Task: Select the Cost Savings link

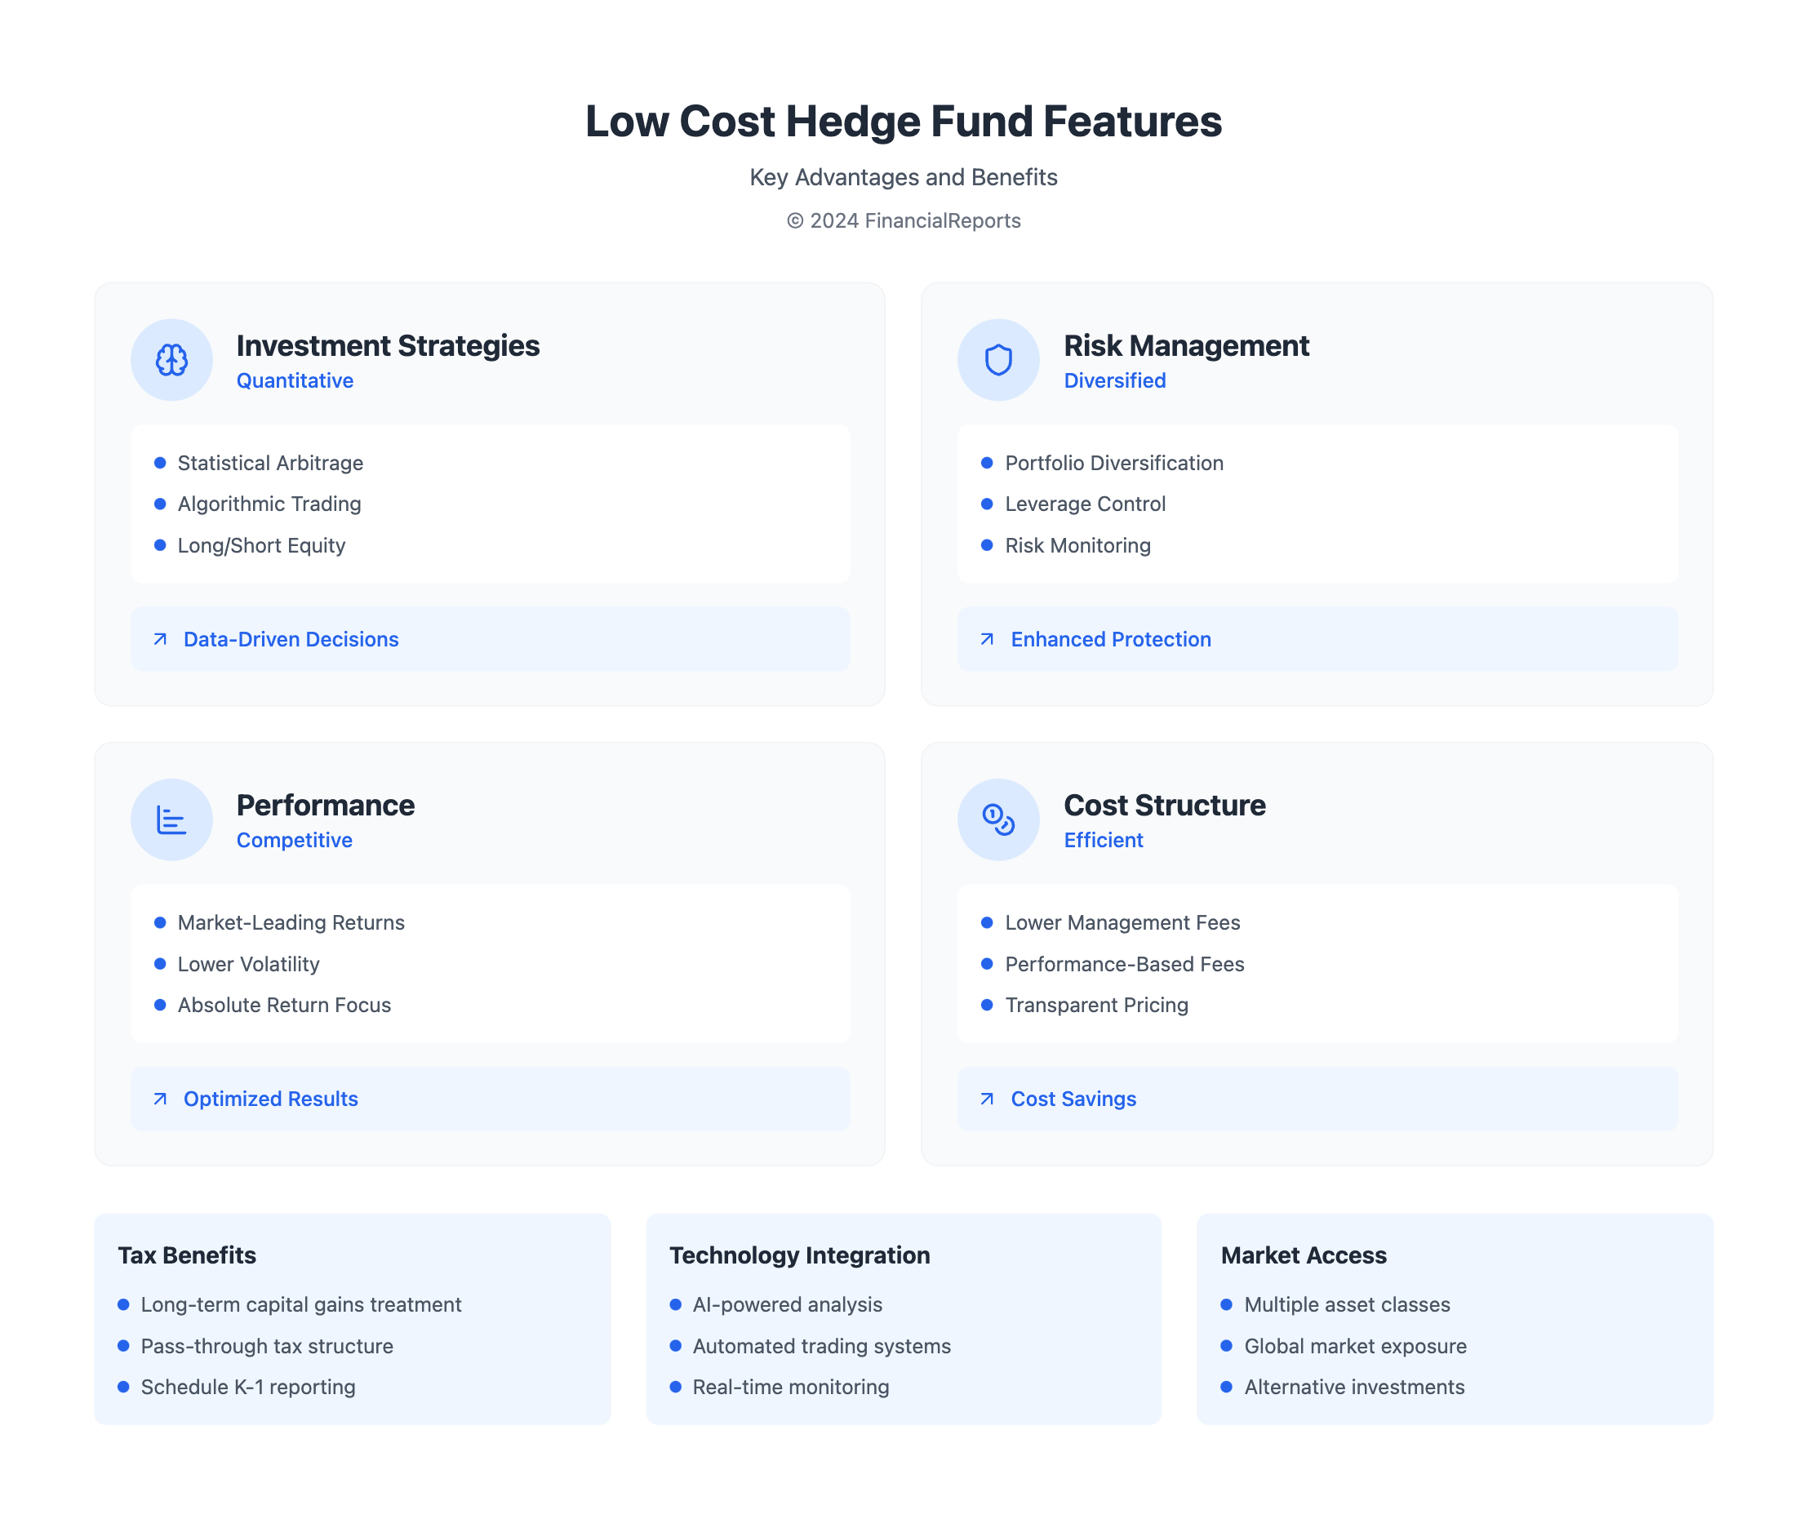Action: 1073,1099
